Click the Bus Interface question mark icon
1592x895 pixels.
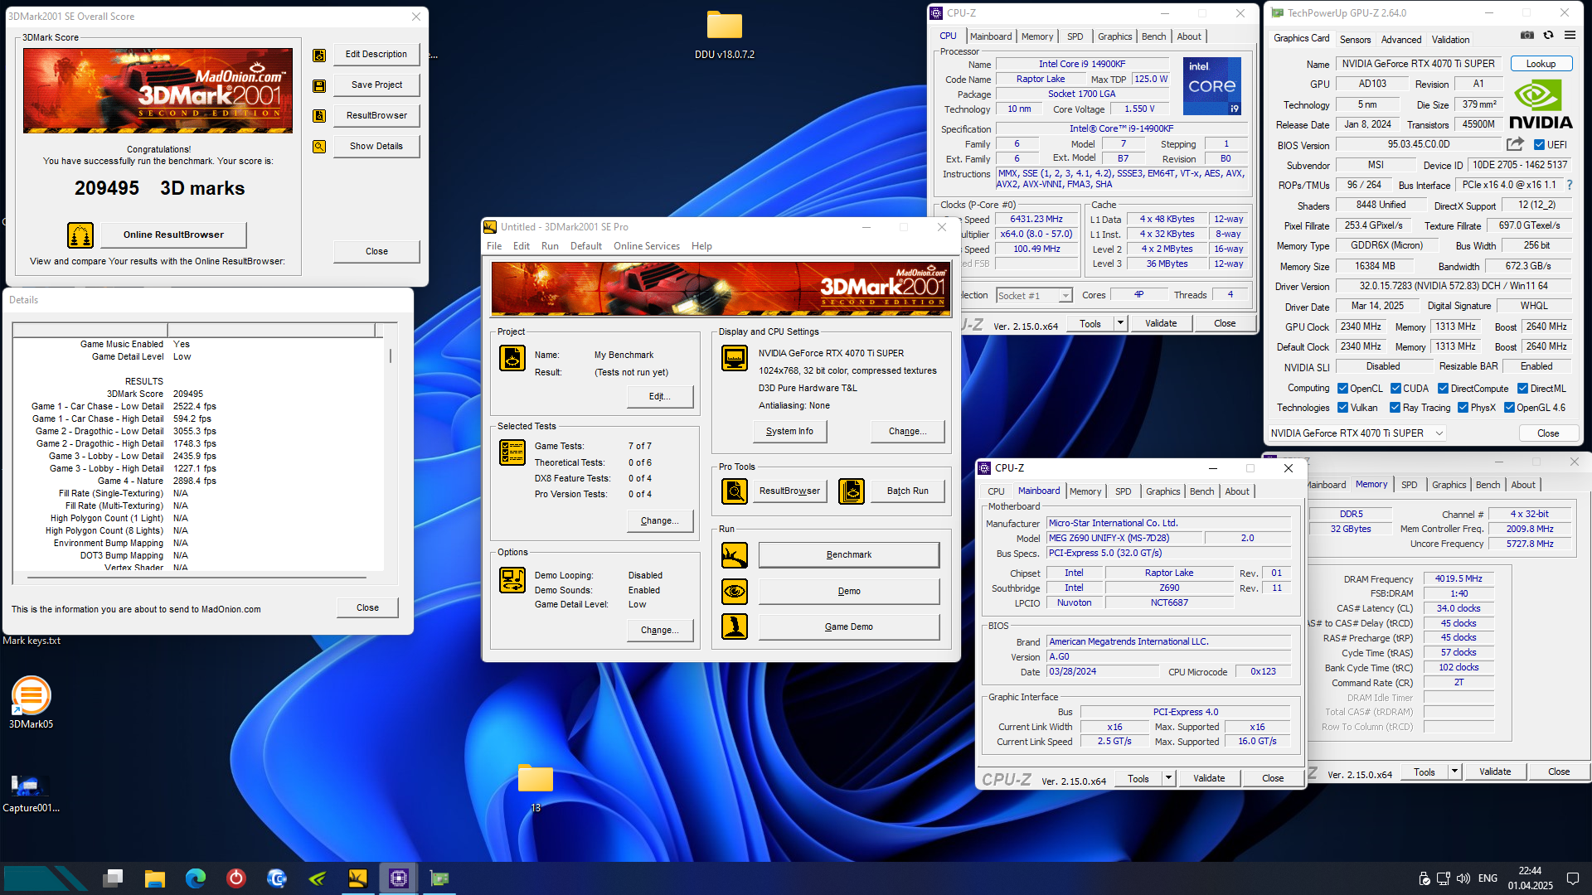1570,185
